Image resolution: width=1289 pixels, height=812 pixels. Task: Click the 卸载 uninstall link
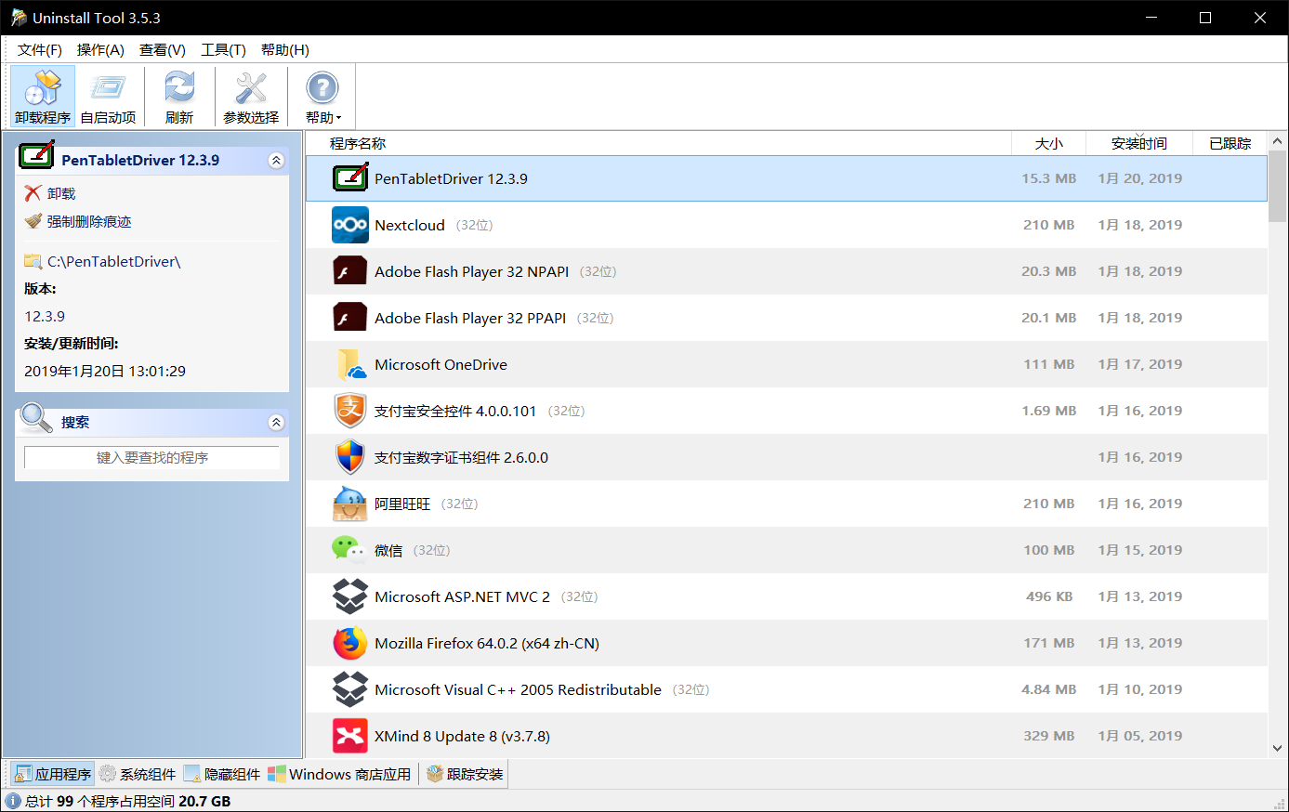tap(61, 193)
